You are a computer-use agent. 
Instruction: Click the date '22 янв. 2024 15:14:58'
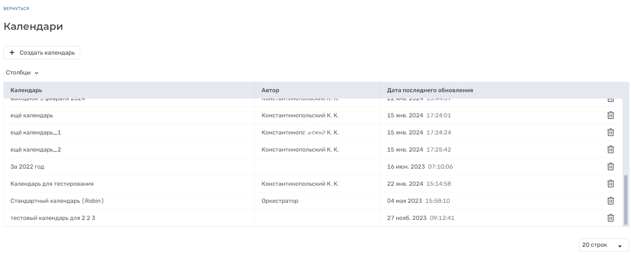pyautogui.click(x=419, y=183)
